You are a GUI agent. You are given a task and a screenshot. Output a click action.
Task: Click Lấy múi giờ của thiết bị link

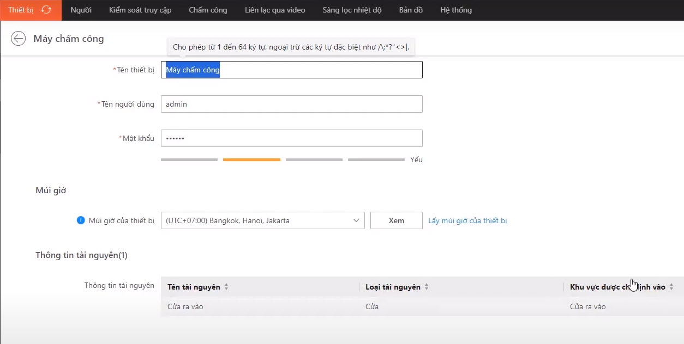(x=467, y=220)
